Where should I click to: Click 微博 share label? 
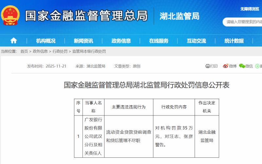233,66
